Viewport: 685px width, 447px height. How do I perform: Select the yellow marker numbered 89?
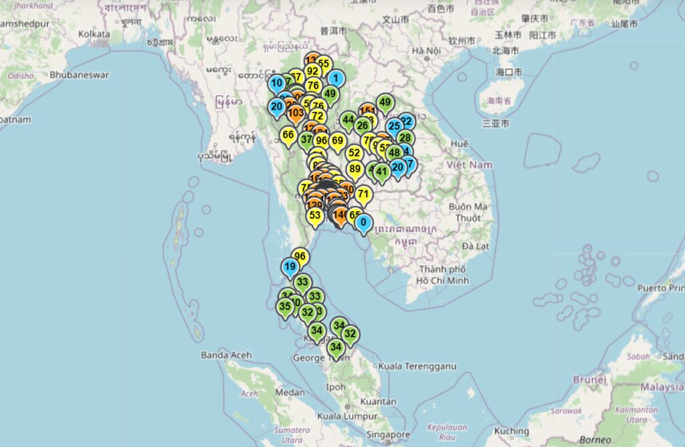click(x=355, y=169)
